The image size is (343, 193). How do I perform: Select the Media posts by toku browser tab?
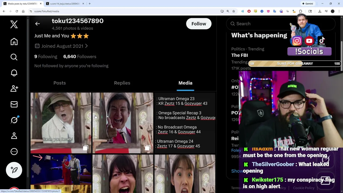22,3
